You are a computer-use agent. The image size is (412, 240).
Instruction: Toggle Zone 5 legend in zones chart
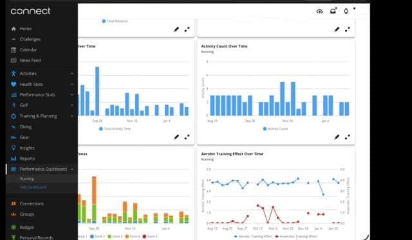150,236
